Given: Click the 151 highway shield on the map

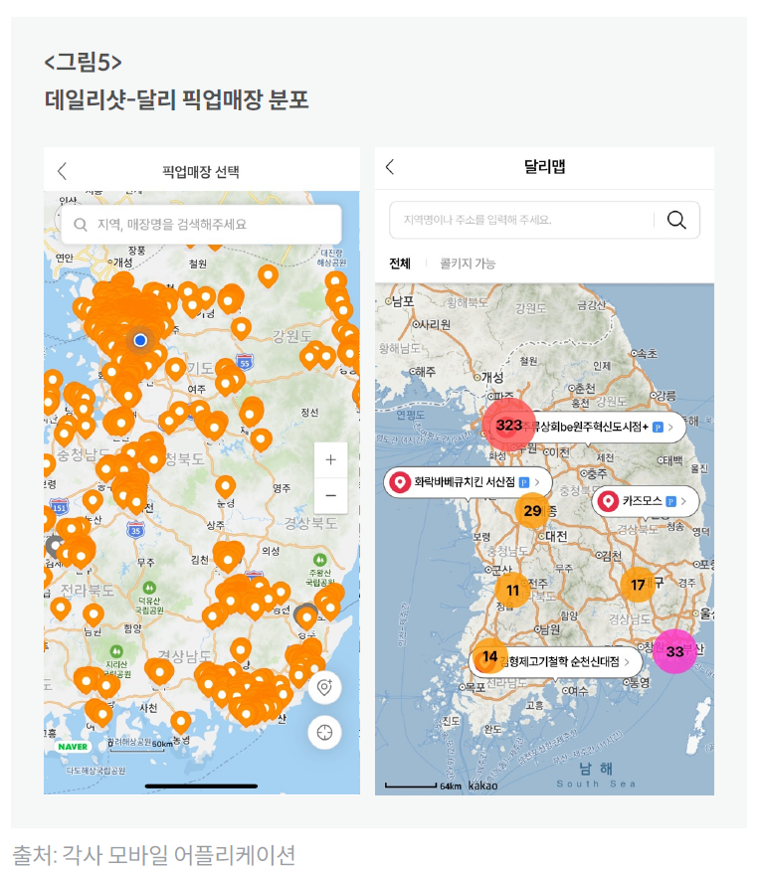Looking at the screenshot, I should (x=60, y=508).
